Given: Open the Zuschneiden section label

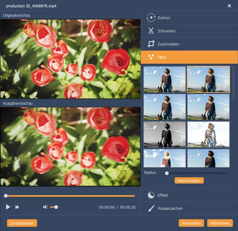Looking at the screenshot, I should [x=168, y=44].
